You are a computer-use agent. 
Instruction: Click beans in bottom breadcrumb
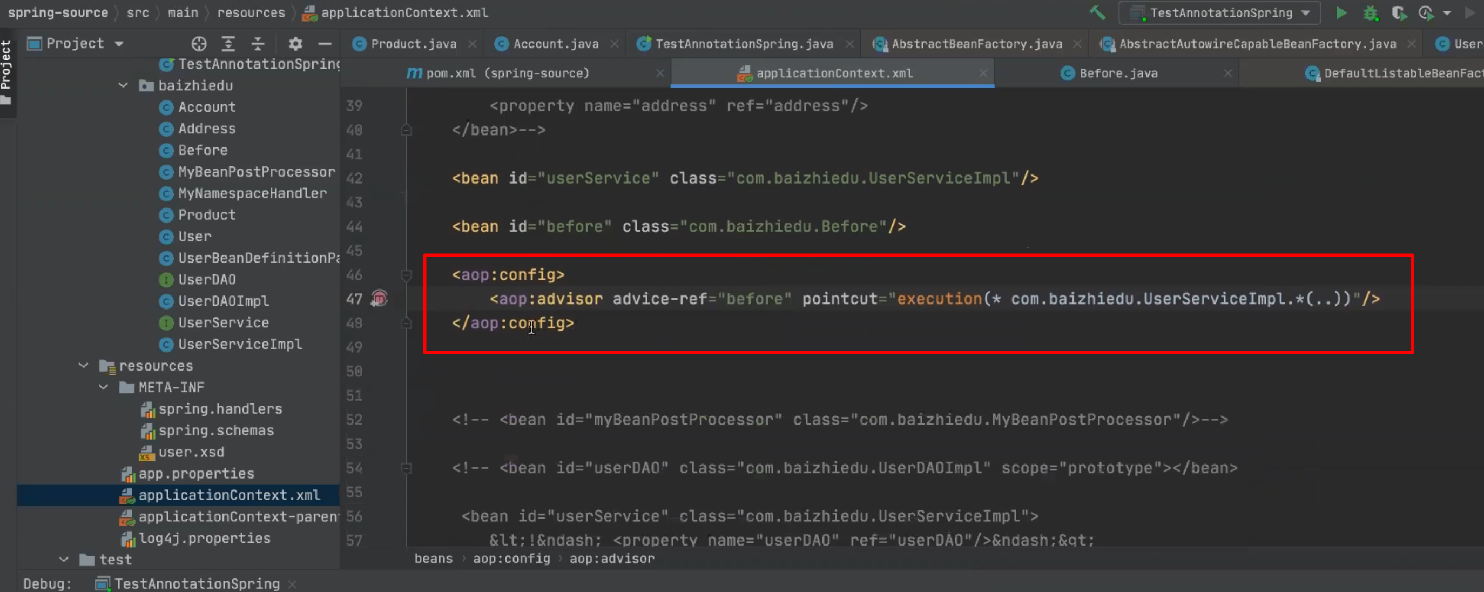click(433, 558)
